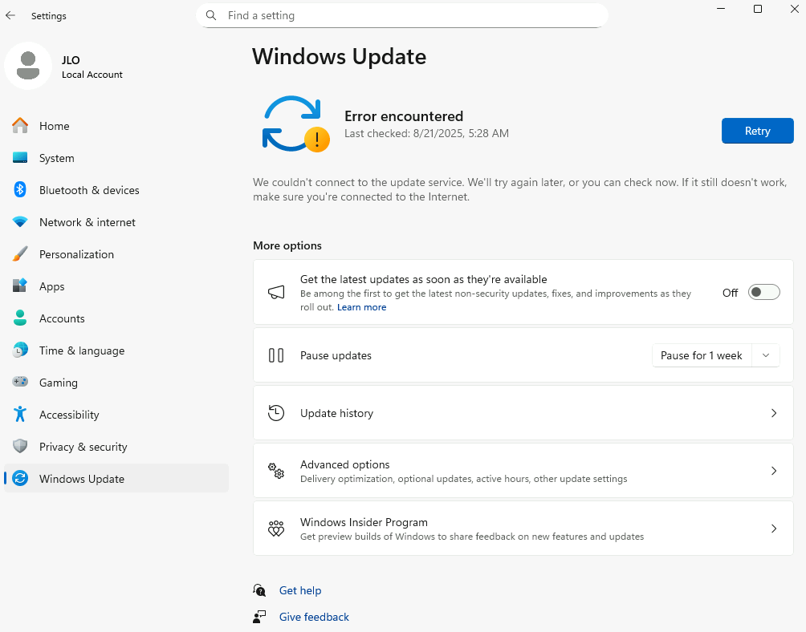Click the Personalization paintbrush icon
Viewport: 806px width, 632px height.
[20, 253]
